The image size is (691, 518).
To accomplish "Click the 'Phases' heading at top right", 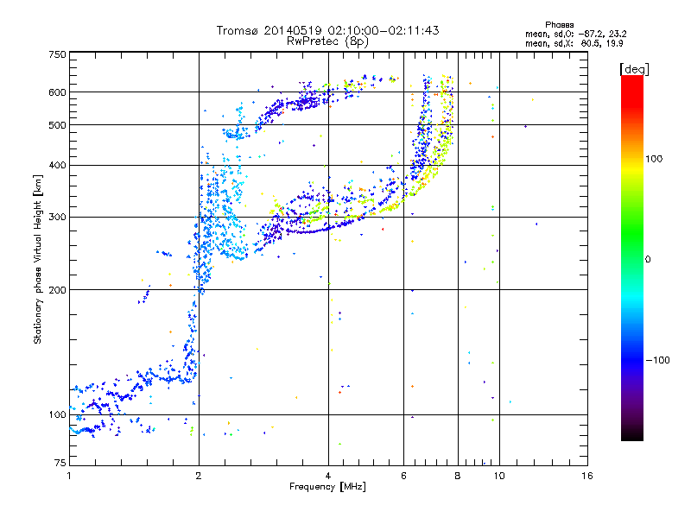I will (x=559, y=25).
